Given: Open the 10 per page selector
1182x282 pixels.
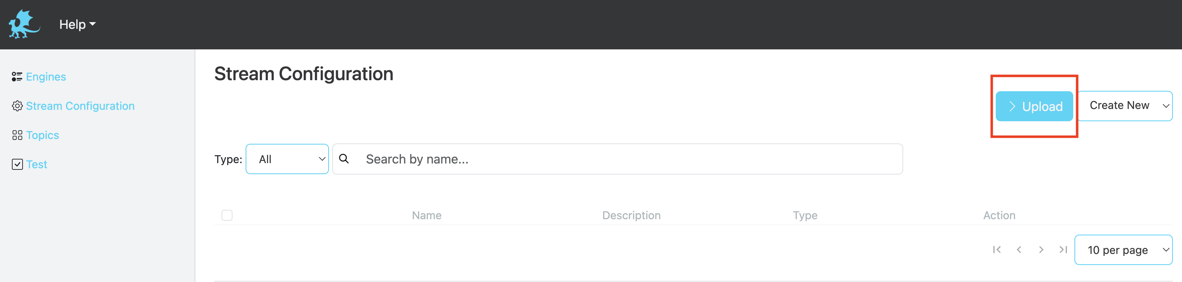Looking at the screenshot, I should tap(1123, 250).
